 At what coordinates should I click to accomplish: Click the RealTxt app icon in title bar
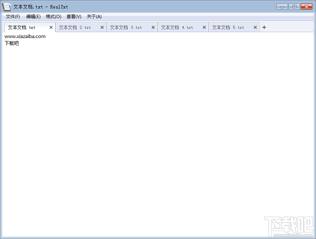click(7, 7)
